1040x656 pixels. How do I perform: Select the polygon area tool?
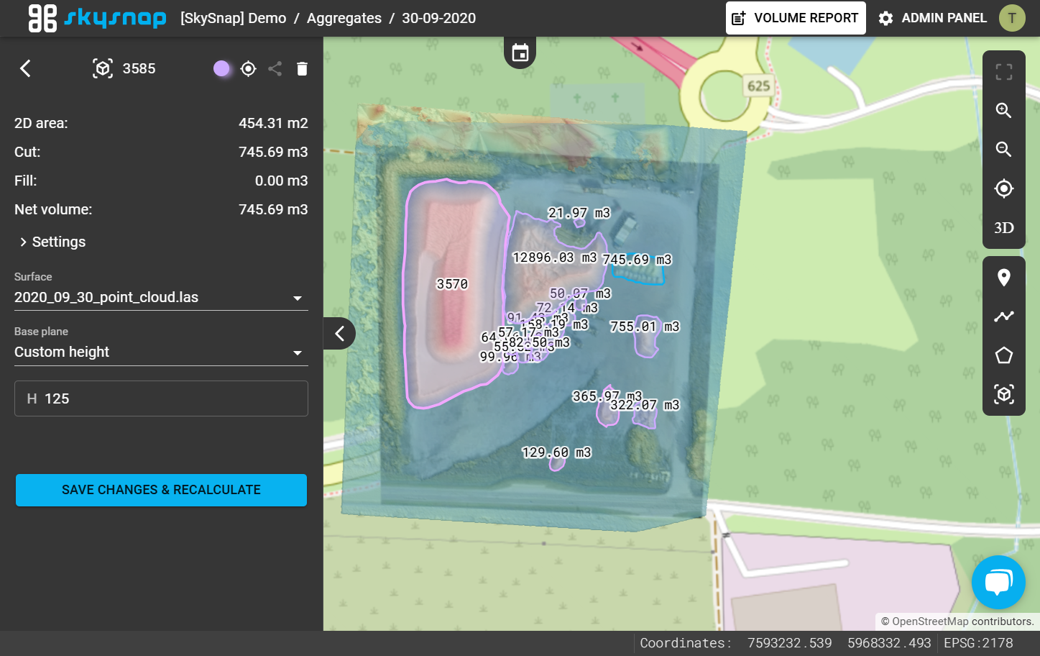pos(1004,355)
